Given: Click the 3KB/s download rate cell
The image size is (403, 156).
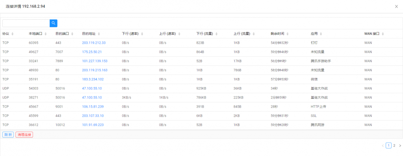Looking at the screenshot, I should click(x=126, y=98).
